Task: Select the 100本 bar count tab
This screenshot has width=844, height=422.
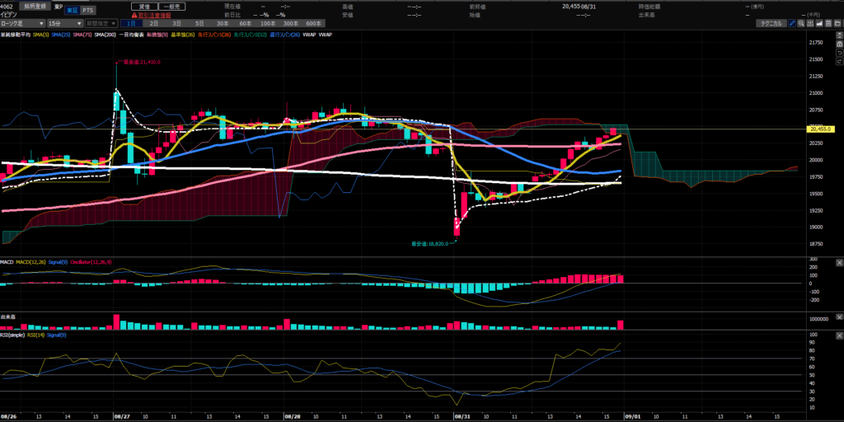Action: coord(268,24)
